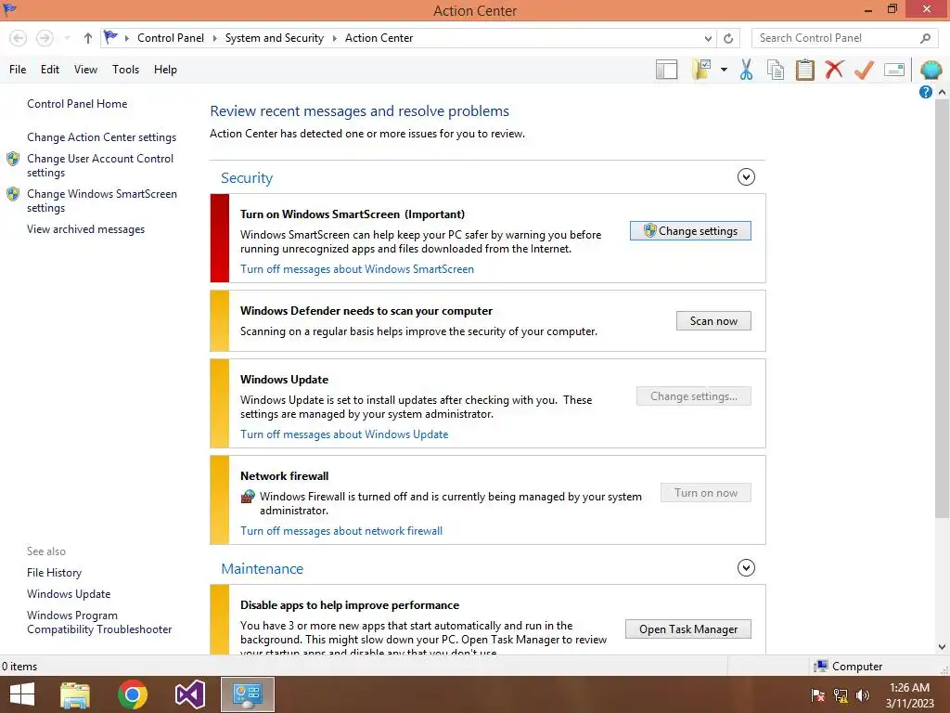Image resolution: width=950 pixels, height=713 pixels.
Task: Collapse the Maintenance section chevron
Action: pos(746,568)
